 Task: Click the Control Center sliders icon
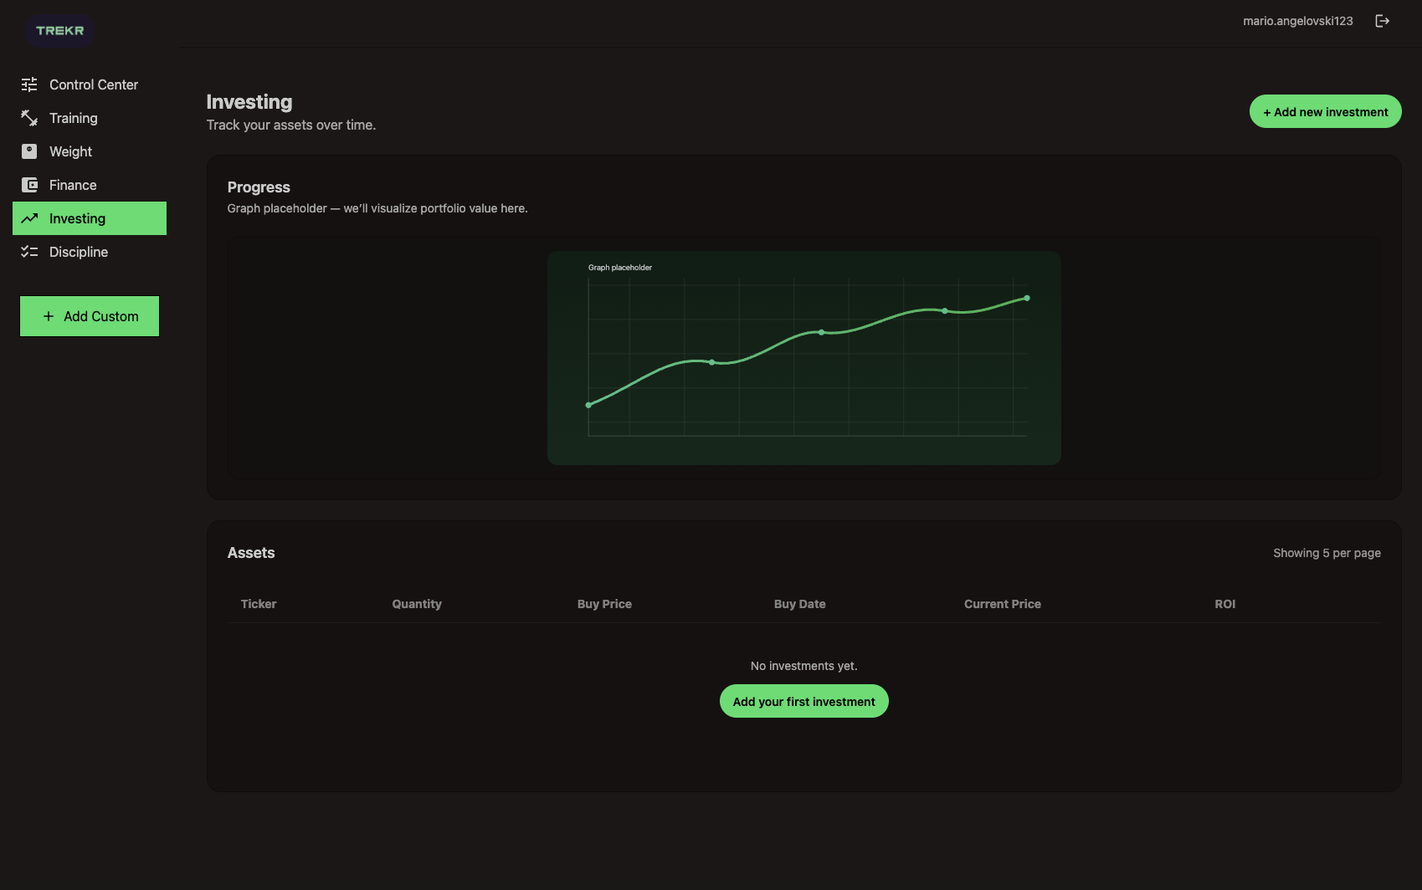[x=29, y=84]
